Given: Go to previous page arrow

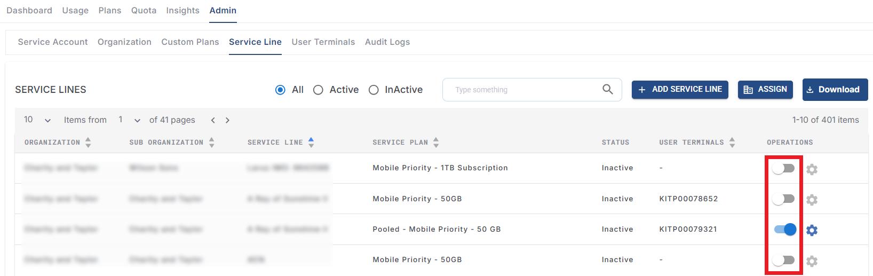Looking at the screenshot, I should click(x=213, y=120).
